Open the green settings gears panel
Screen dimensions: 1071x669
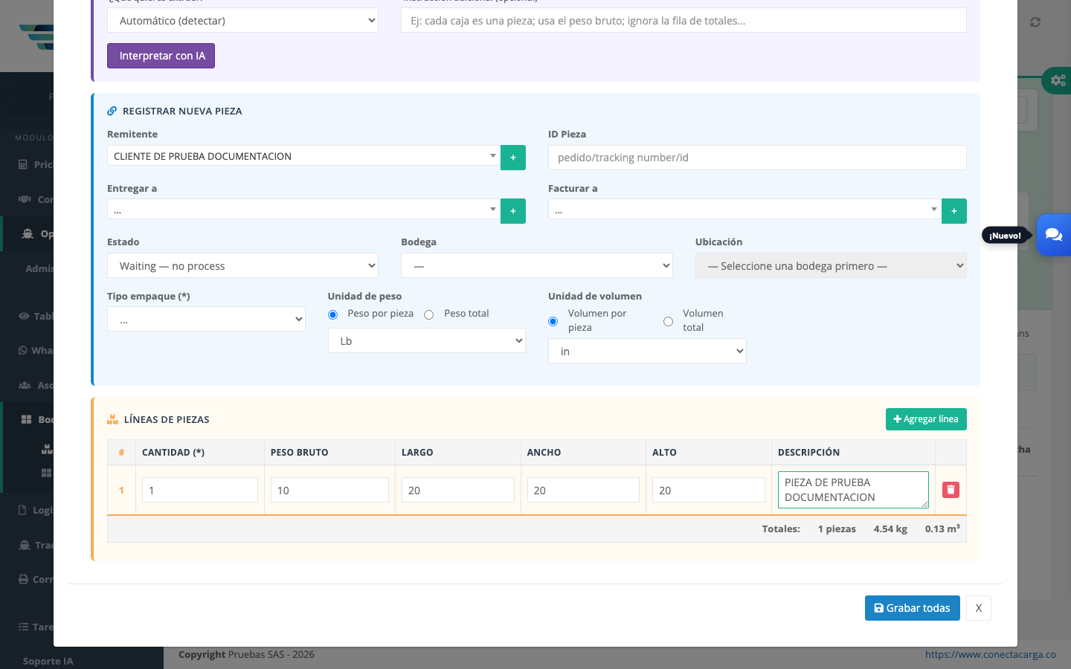click(1057, 80)
